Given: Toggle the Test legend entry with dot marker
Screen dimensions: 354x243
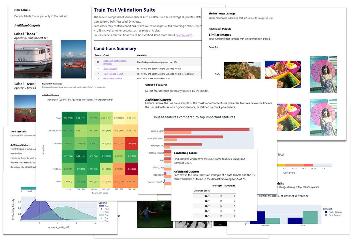Looking at the screenshot, I should [x=104, y=218].
